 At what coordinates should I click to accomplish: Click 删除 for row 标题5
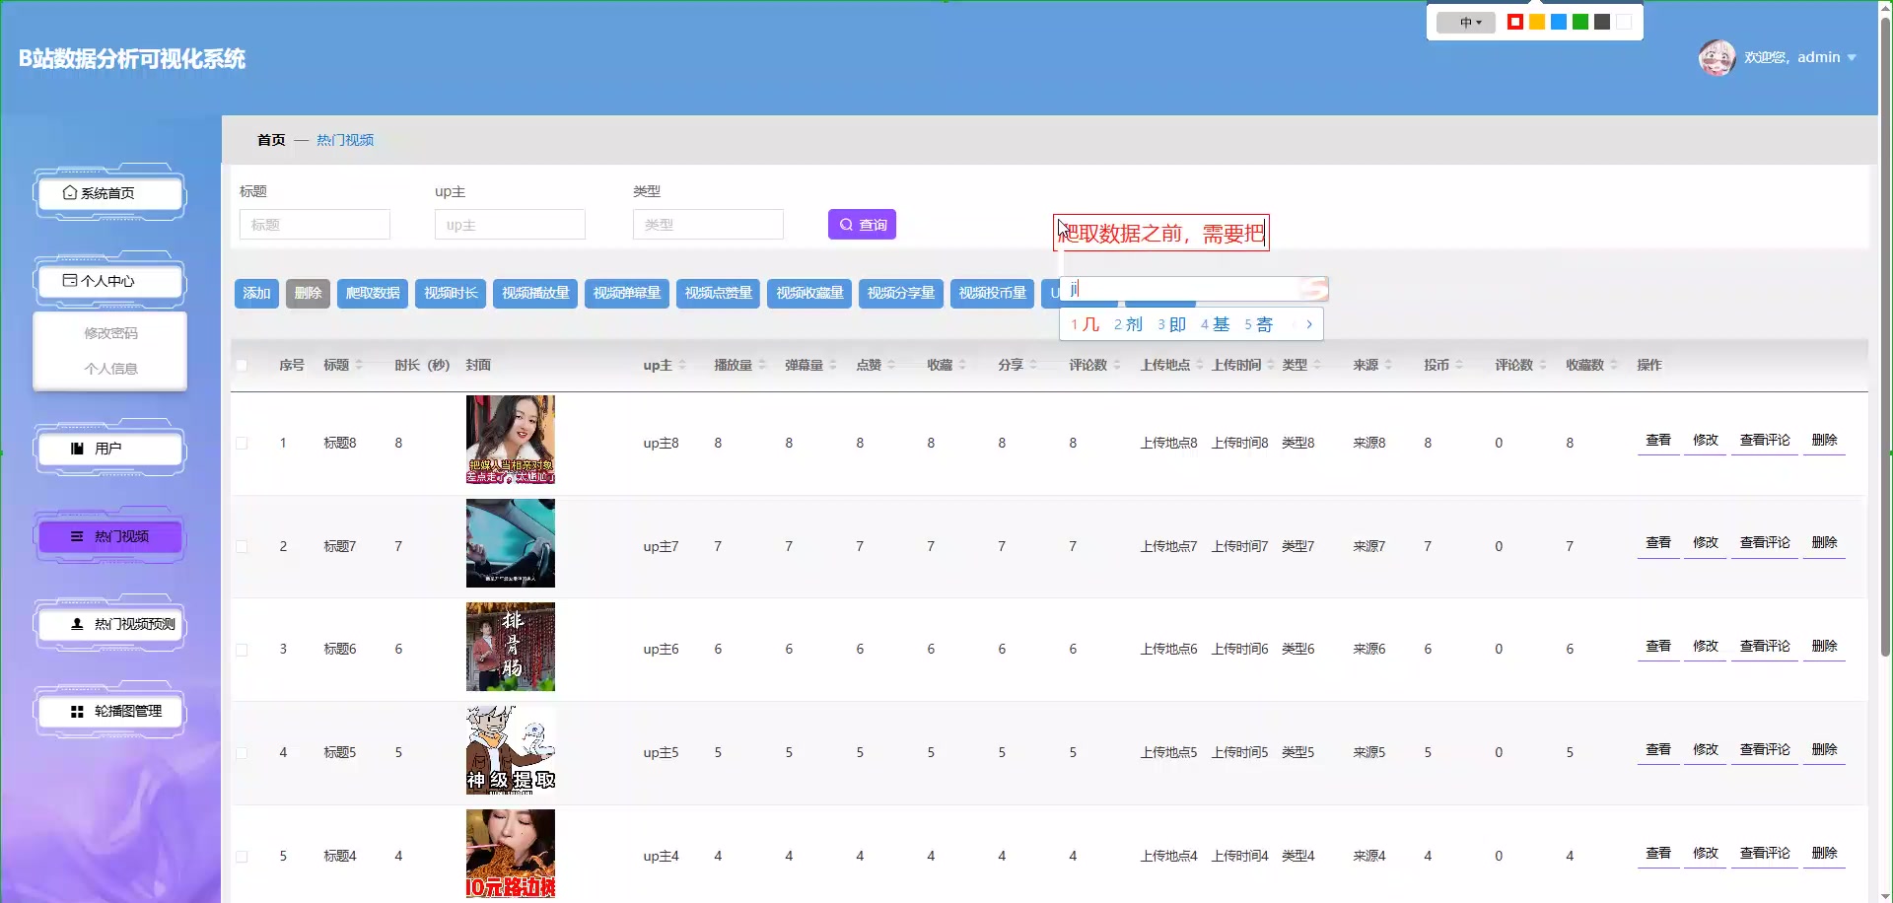(1824, 750)
